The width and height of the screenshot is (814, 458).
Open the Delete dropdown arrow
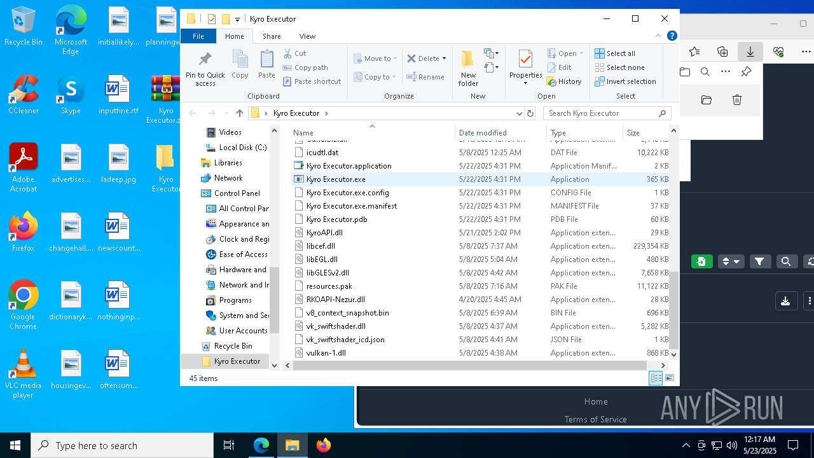(444, 59)
